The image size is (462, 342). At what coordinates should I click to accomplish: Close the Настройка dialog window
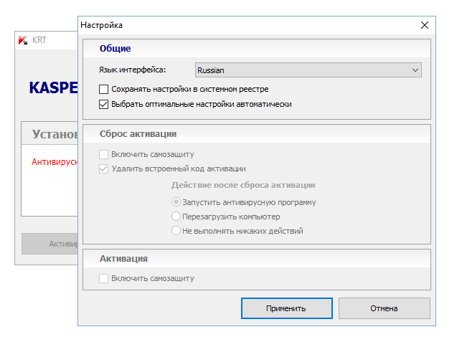click(425, 25)
